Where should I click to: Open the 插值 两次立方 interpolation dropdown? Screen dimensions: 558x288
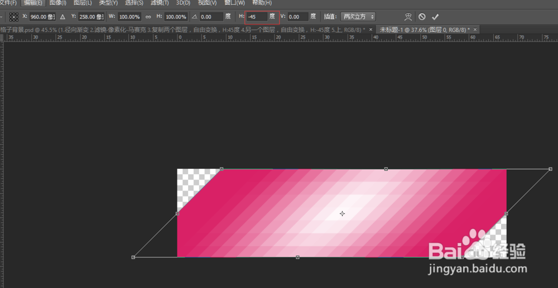click(x=358, y=17)
